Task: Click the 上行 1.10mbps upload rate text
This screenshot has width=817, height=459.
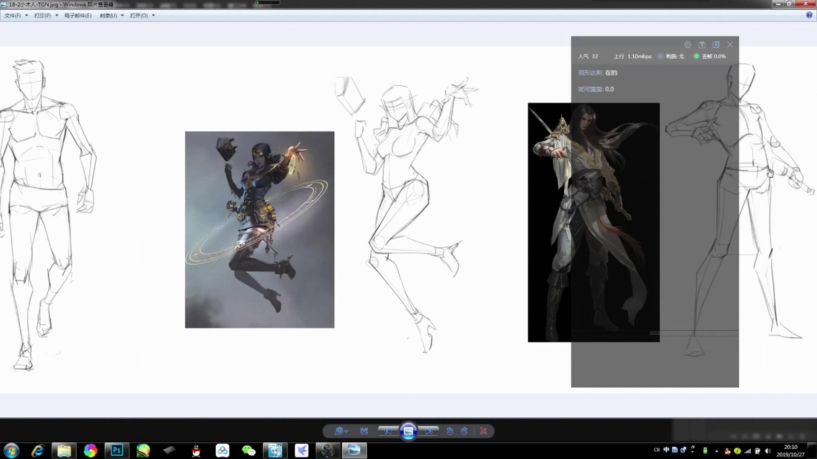Action: tap(632, 56)
